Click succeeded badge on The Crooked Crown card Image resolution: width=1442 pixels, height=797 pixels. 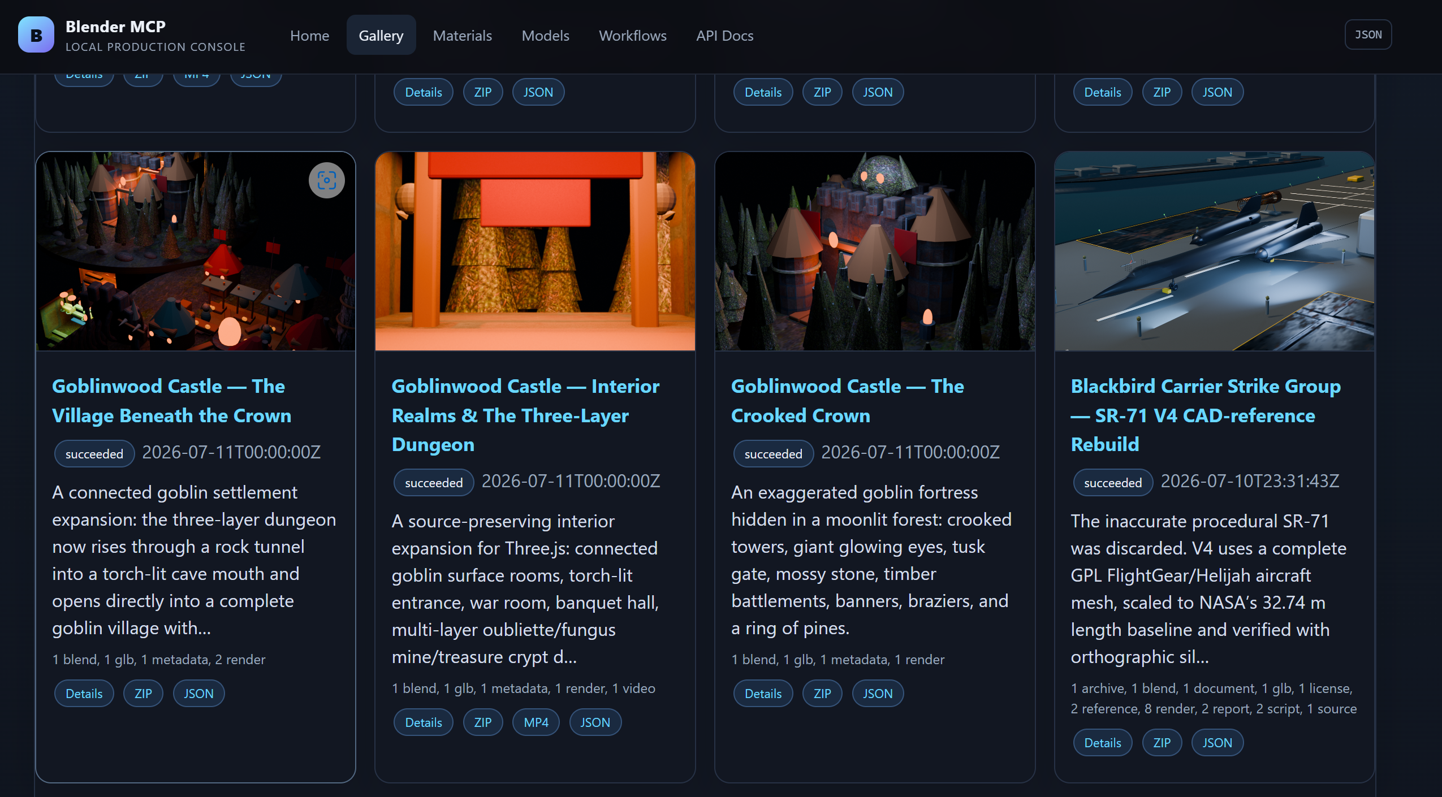774,454
